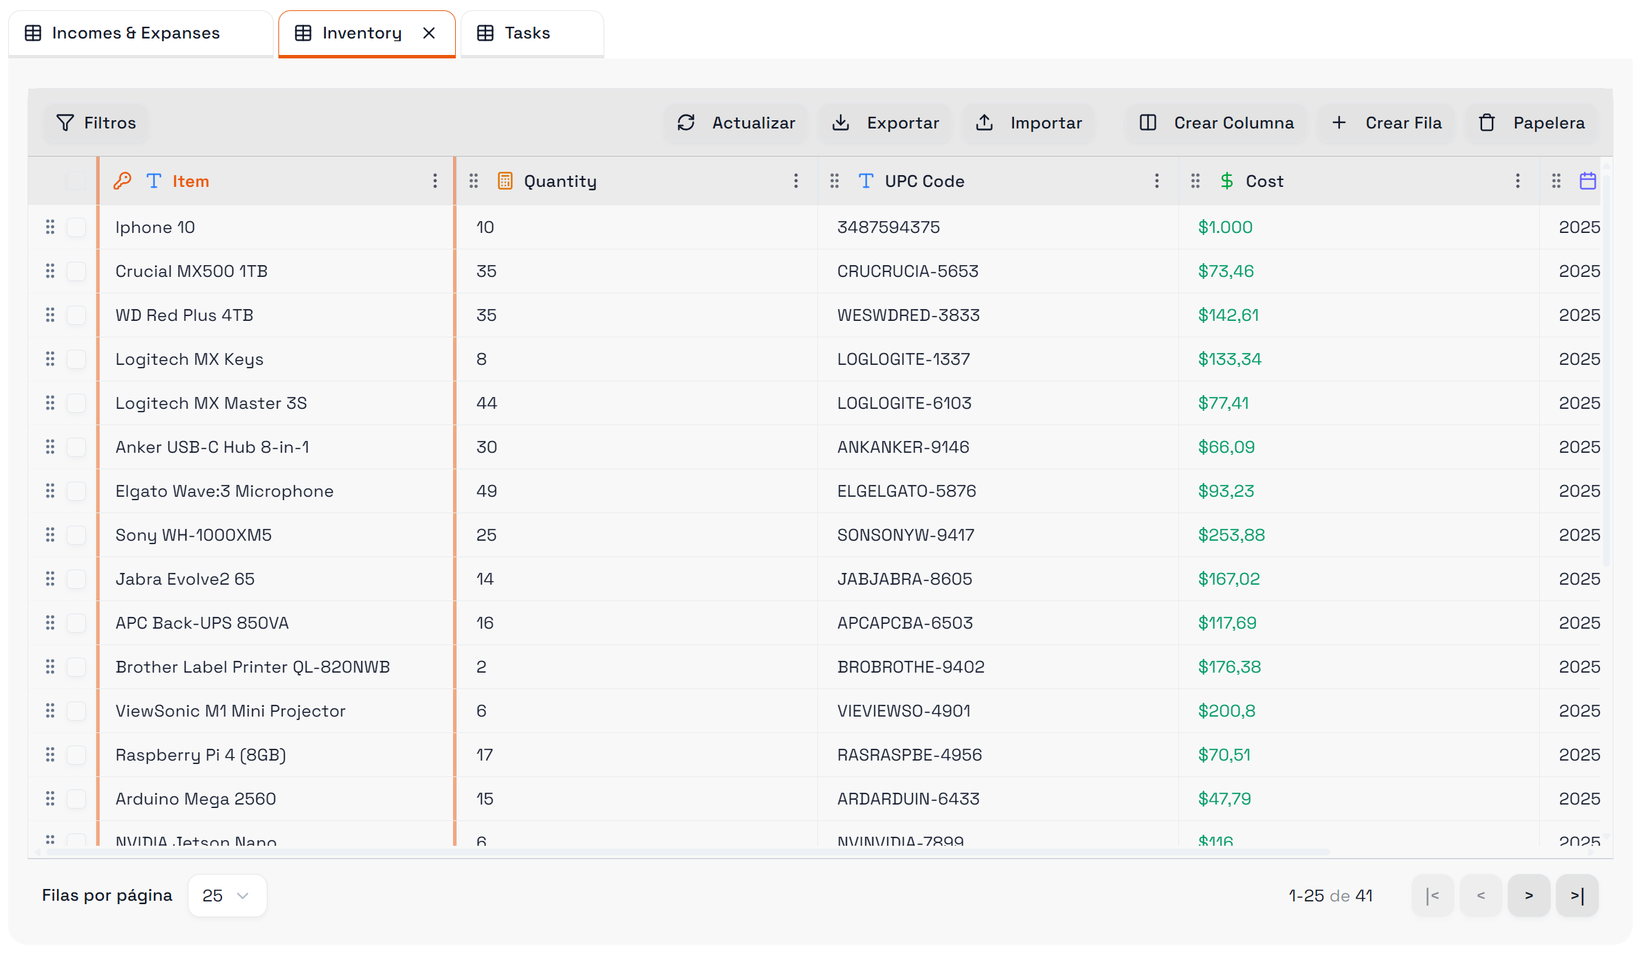Open rows per page dropdown showing 25

[x=227, y=895]
